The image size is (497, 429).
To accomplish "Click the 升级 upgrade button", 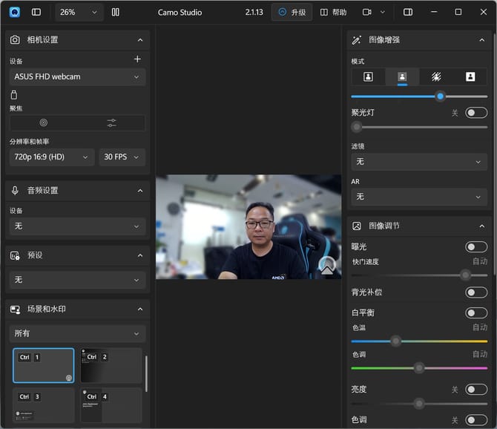I will pos(292,12).
